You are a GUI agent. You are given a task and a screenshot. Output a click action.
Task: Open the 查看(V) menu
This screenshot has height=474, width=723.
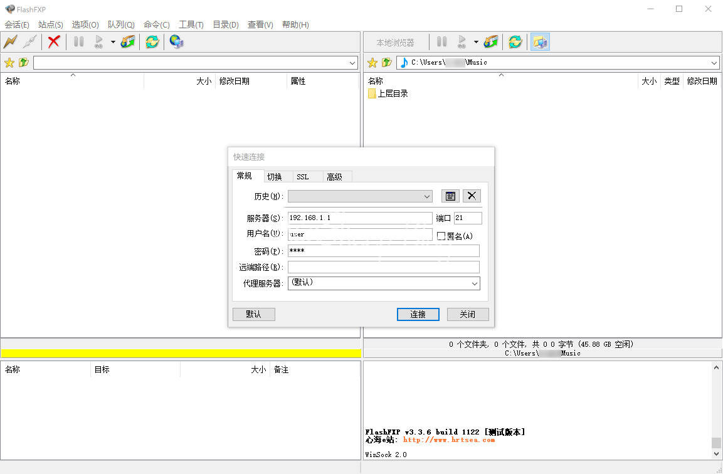(x=260, y=24)
